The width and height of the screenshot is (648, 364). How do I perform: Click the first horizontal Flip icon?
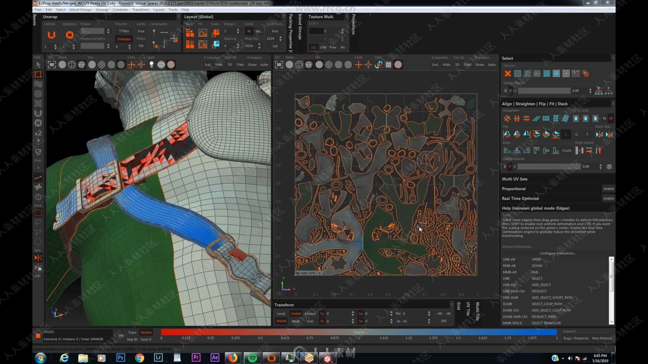(x=507, y=134)
